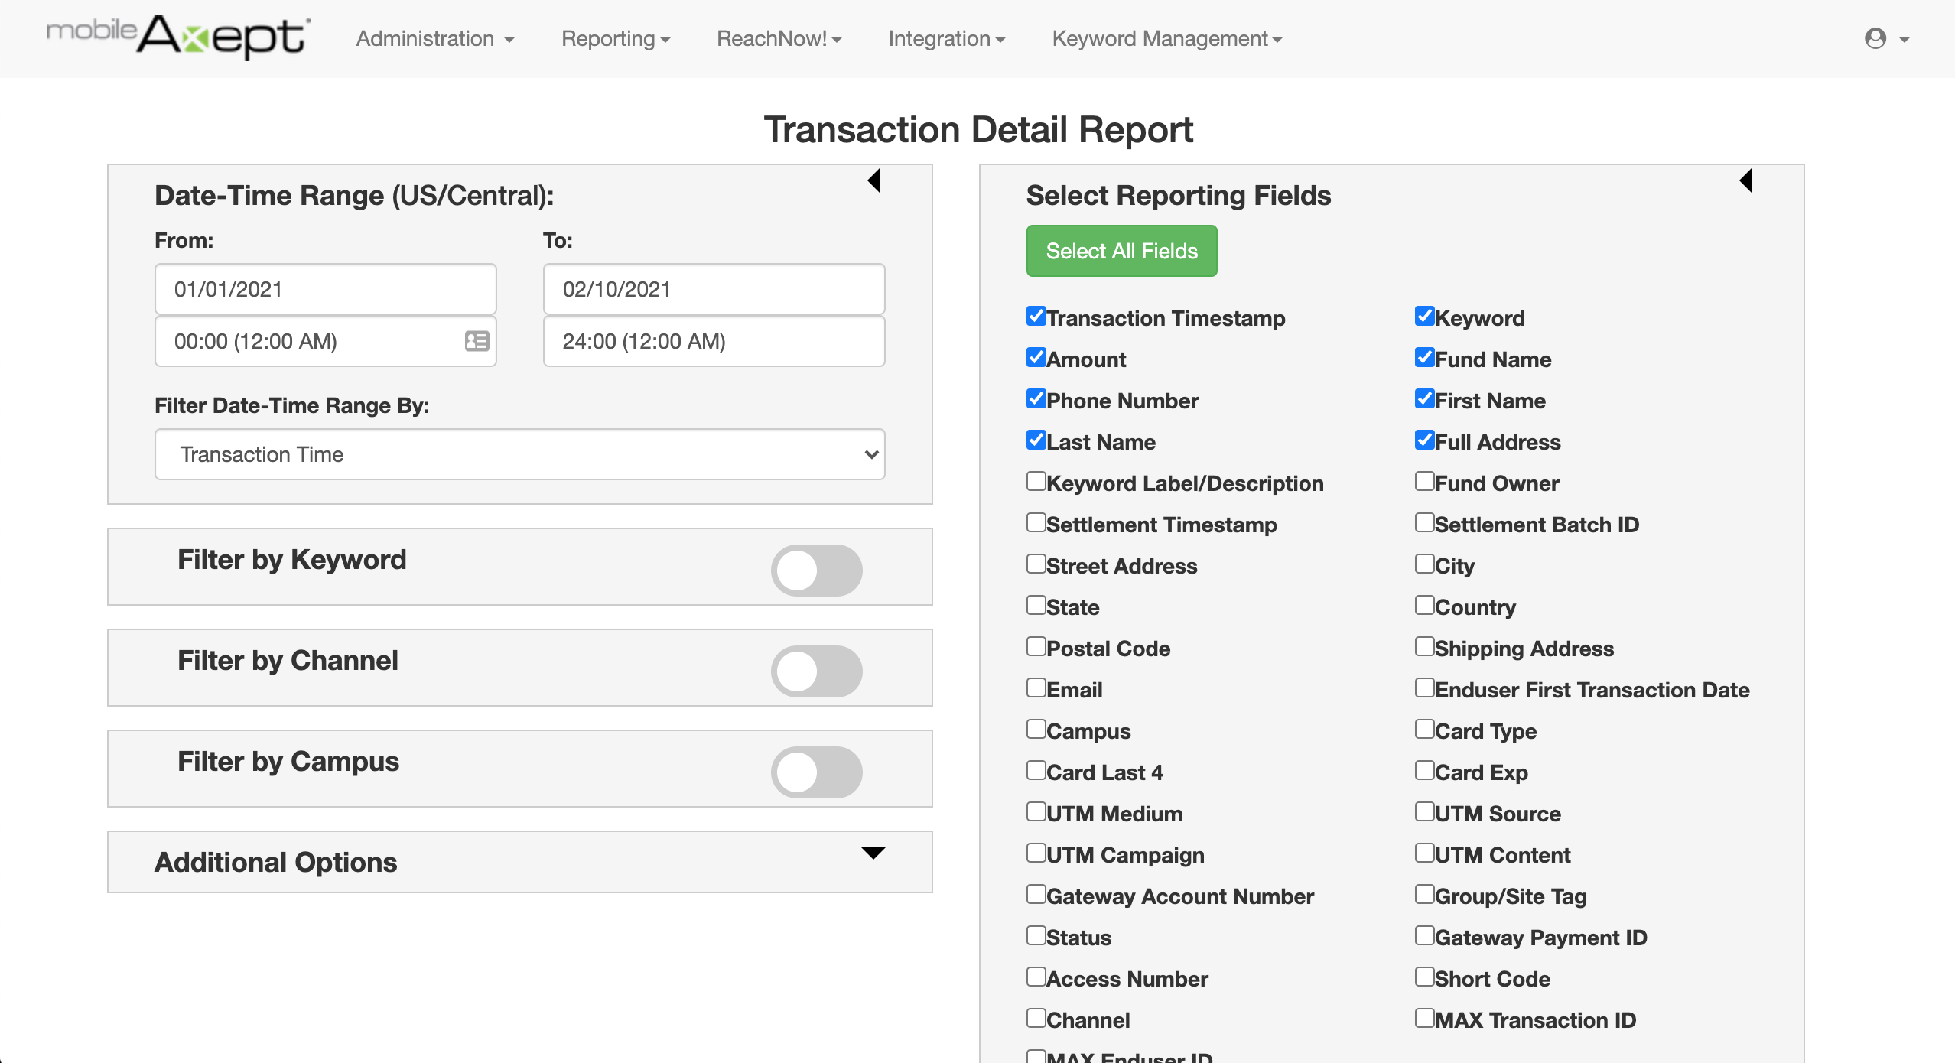Enable the Filter by Channel switch
Viewport: 1955px width, 1063px height.
816,671
